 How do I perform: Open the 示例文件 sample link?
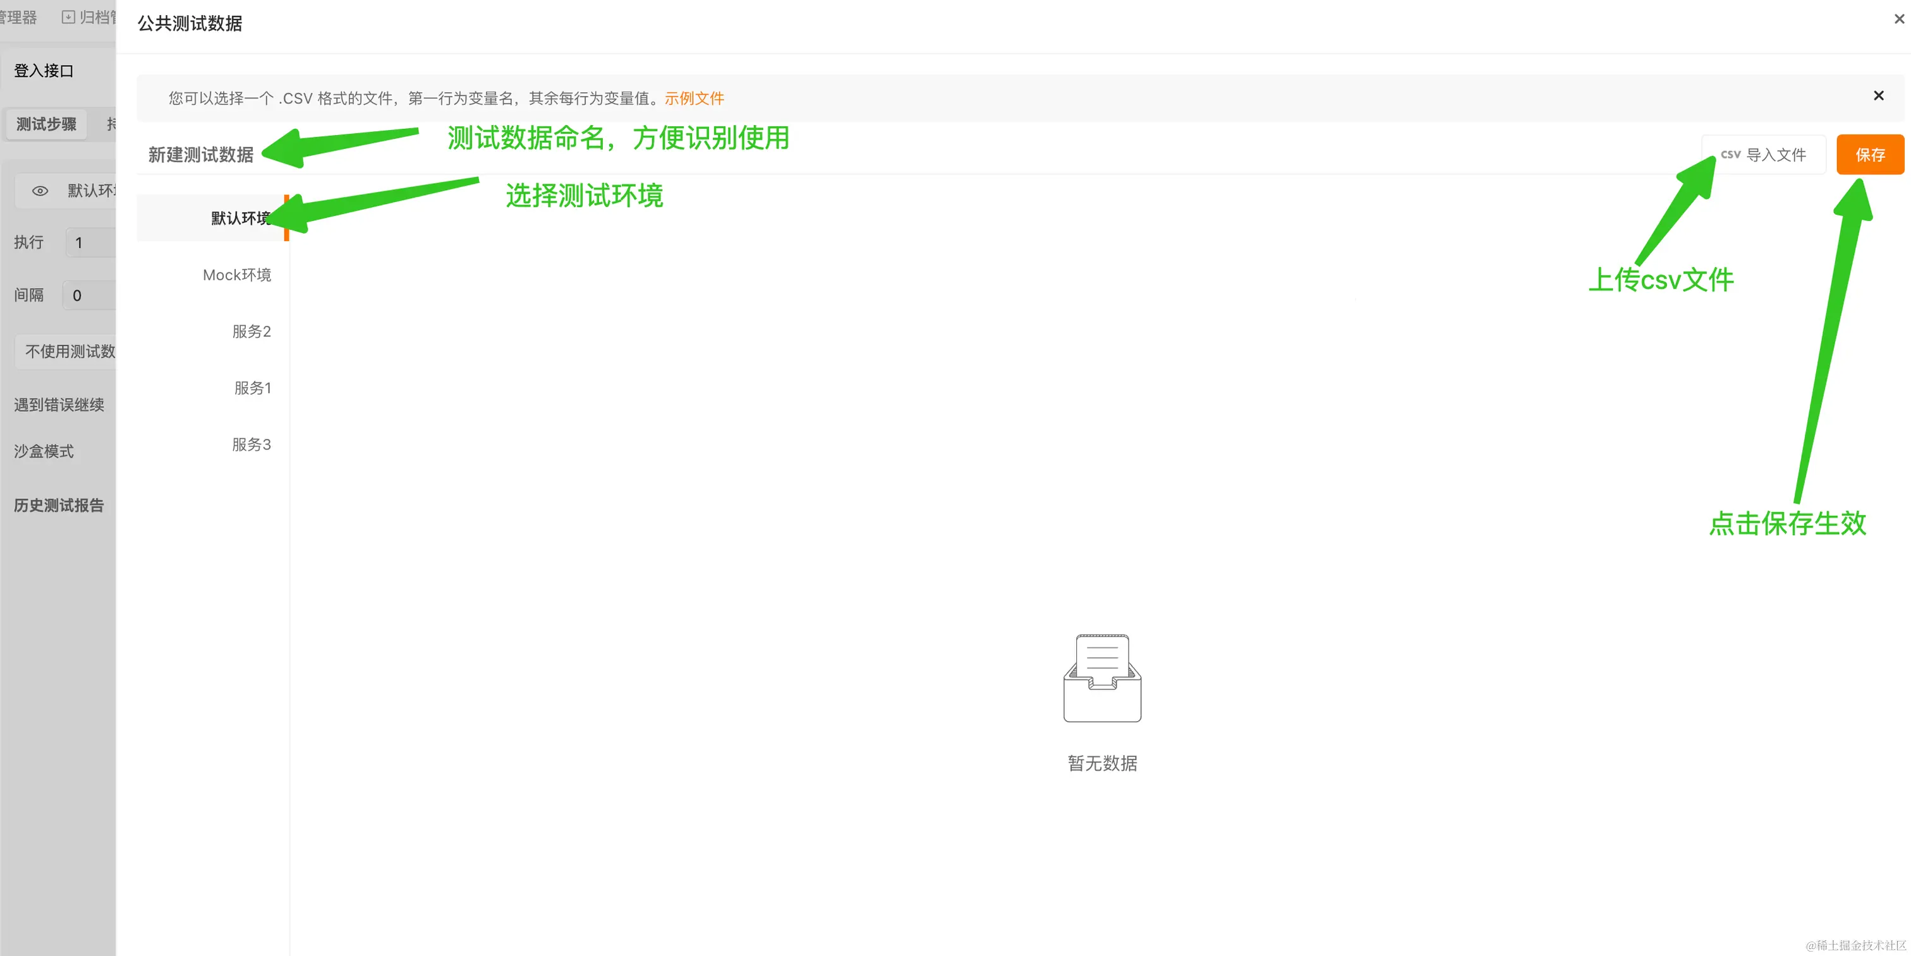[694, 98]
